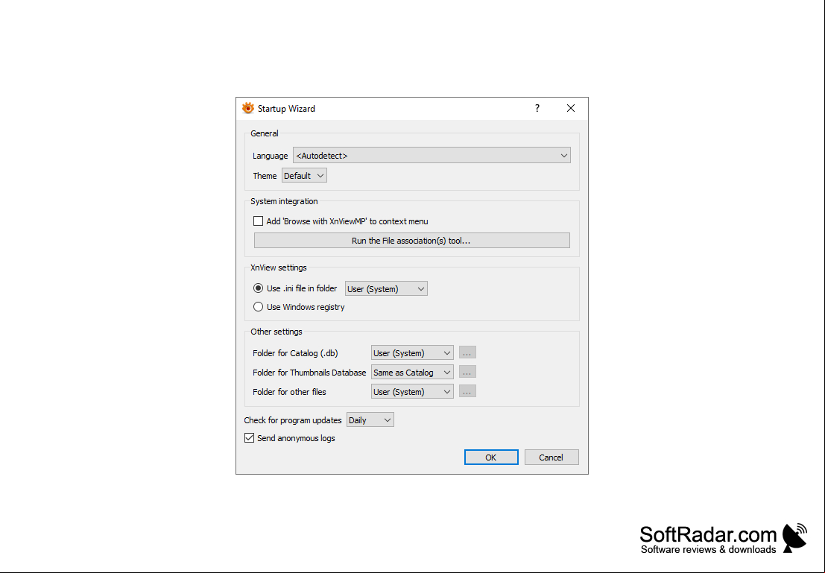Click the 'Startup Wizard' title text
Screen dimensions: 825x573
pos(286,109)
